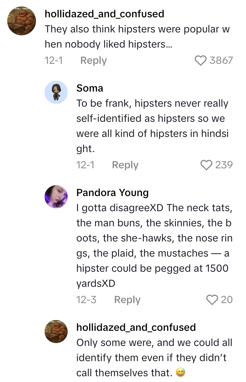Go to Pandora Young's profile name
Viewport: 246px width, 382px height.
112,192
